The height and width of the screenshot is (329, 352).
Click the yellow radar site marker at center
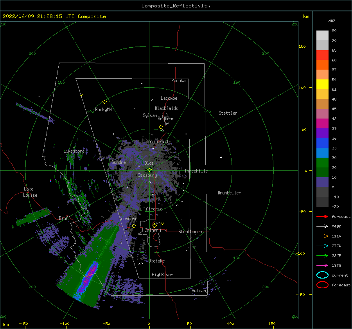pos(149,170)
